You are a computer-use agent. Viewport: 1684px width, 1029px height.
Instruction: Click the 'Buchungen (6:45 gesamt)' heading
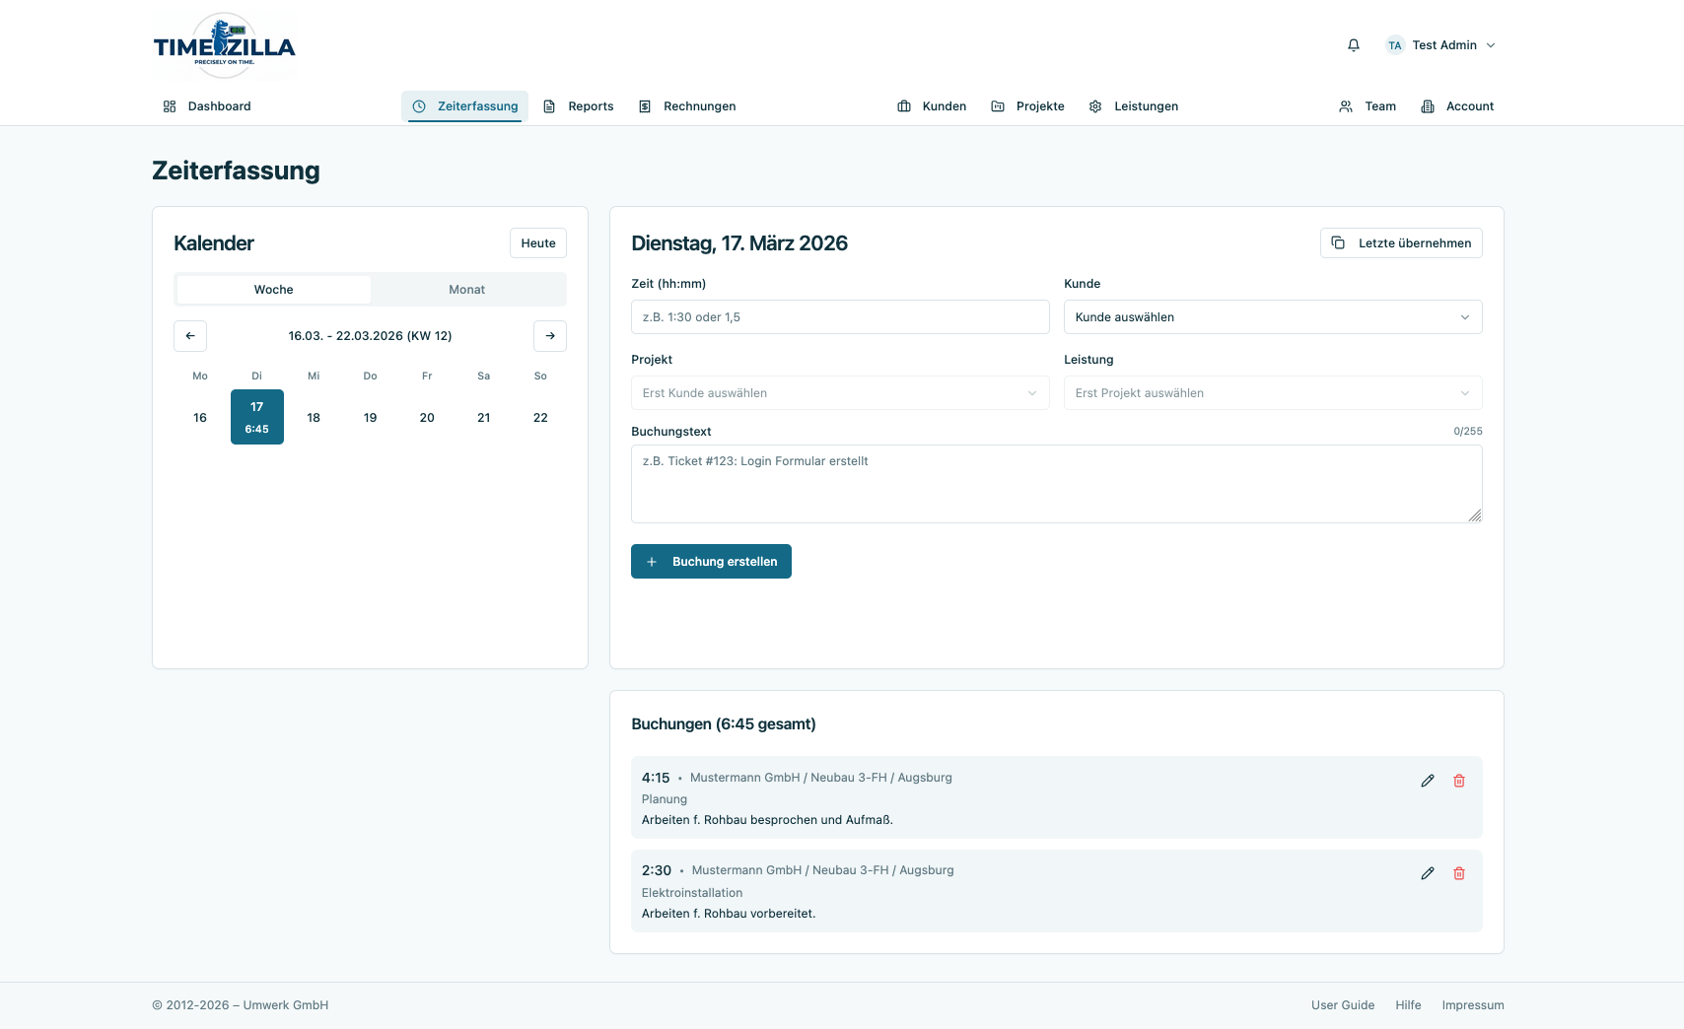[x=724, y=724]
